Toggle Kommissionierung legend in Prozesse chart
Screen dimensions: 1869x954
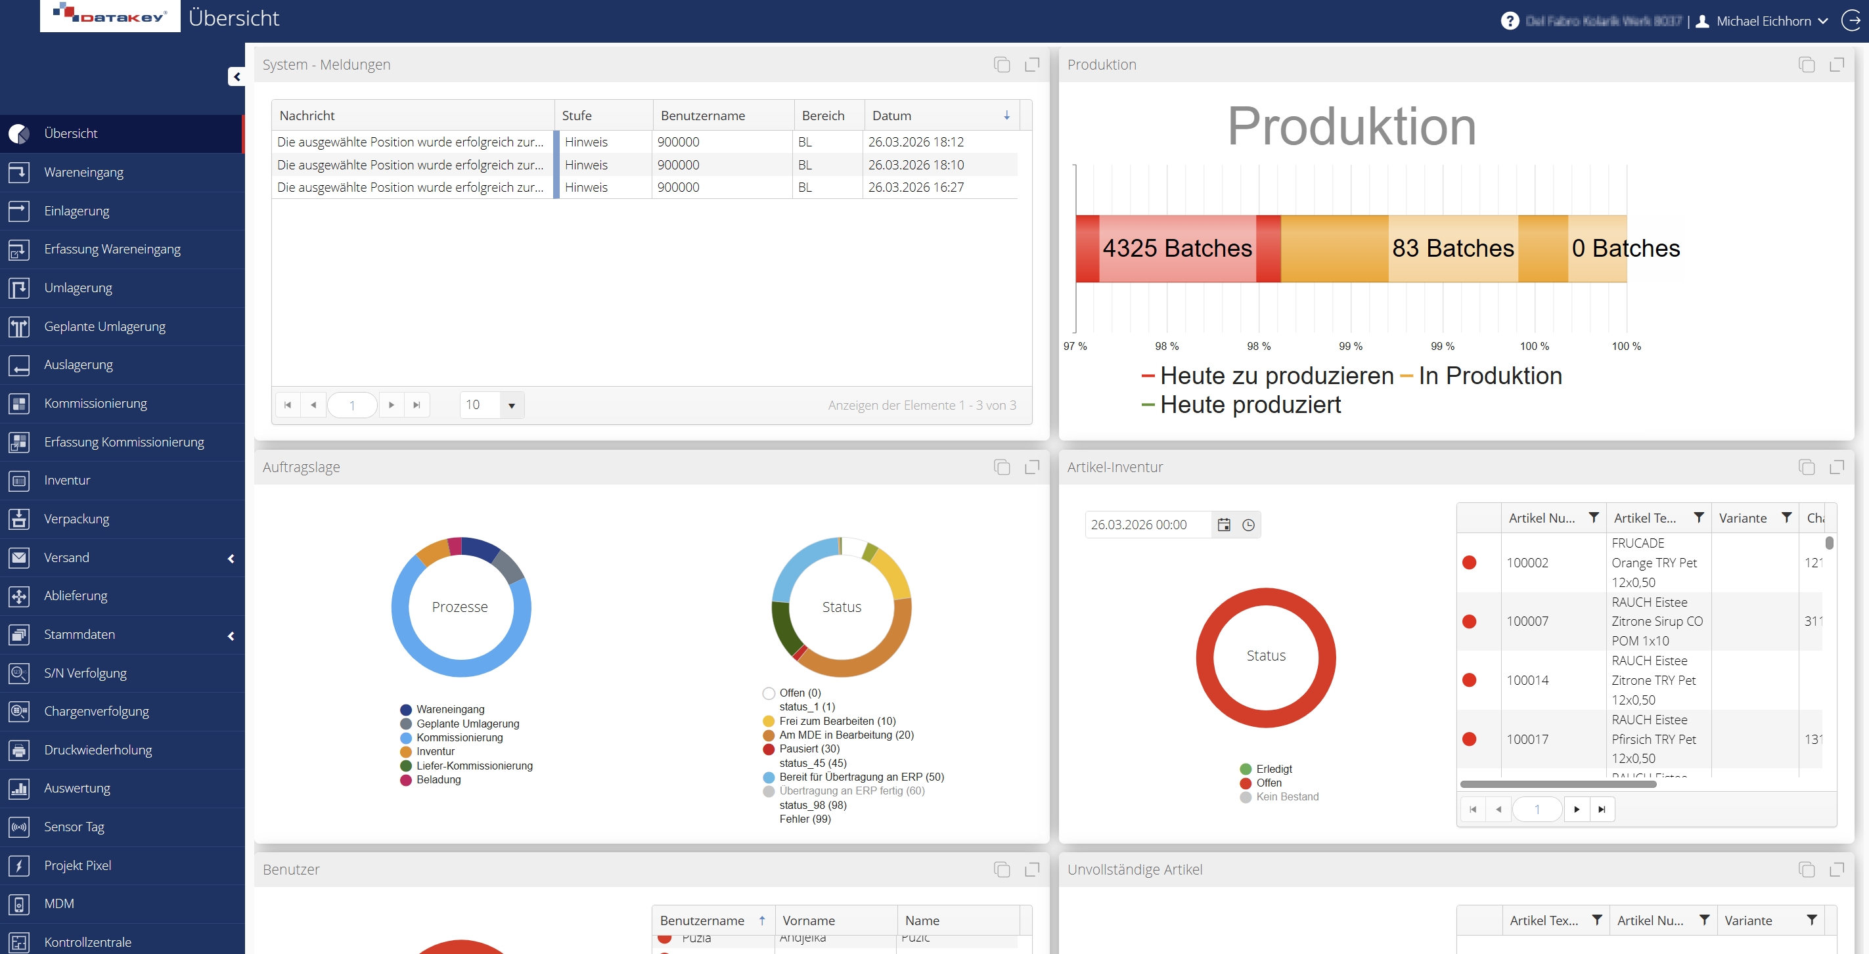[x=459, y=737]
